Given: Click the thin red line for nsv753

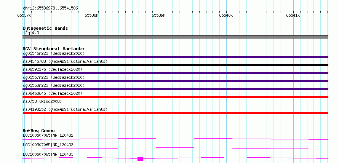Looking at the screenshot, I should (175, 105).
